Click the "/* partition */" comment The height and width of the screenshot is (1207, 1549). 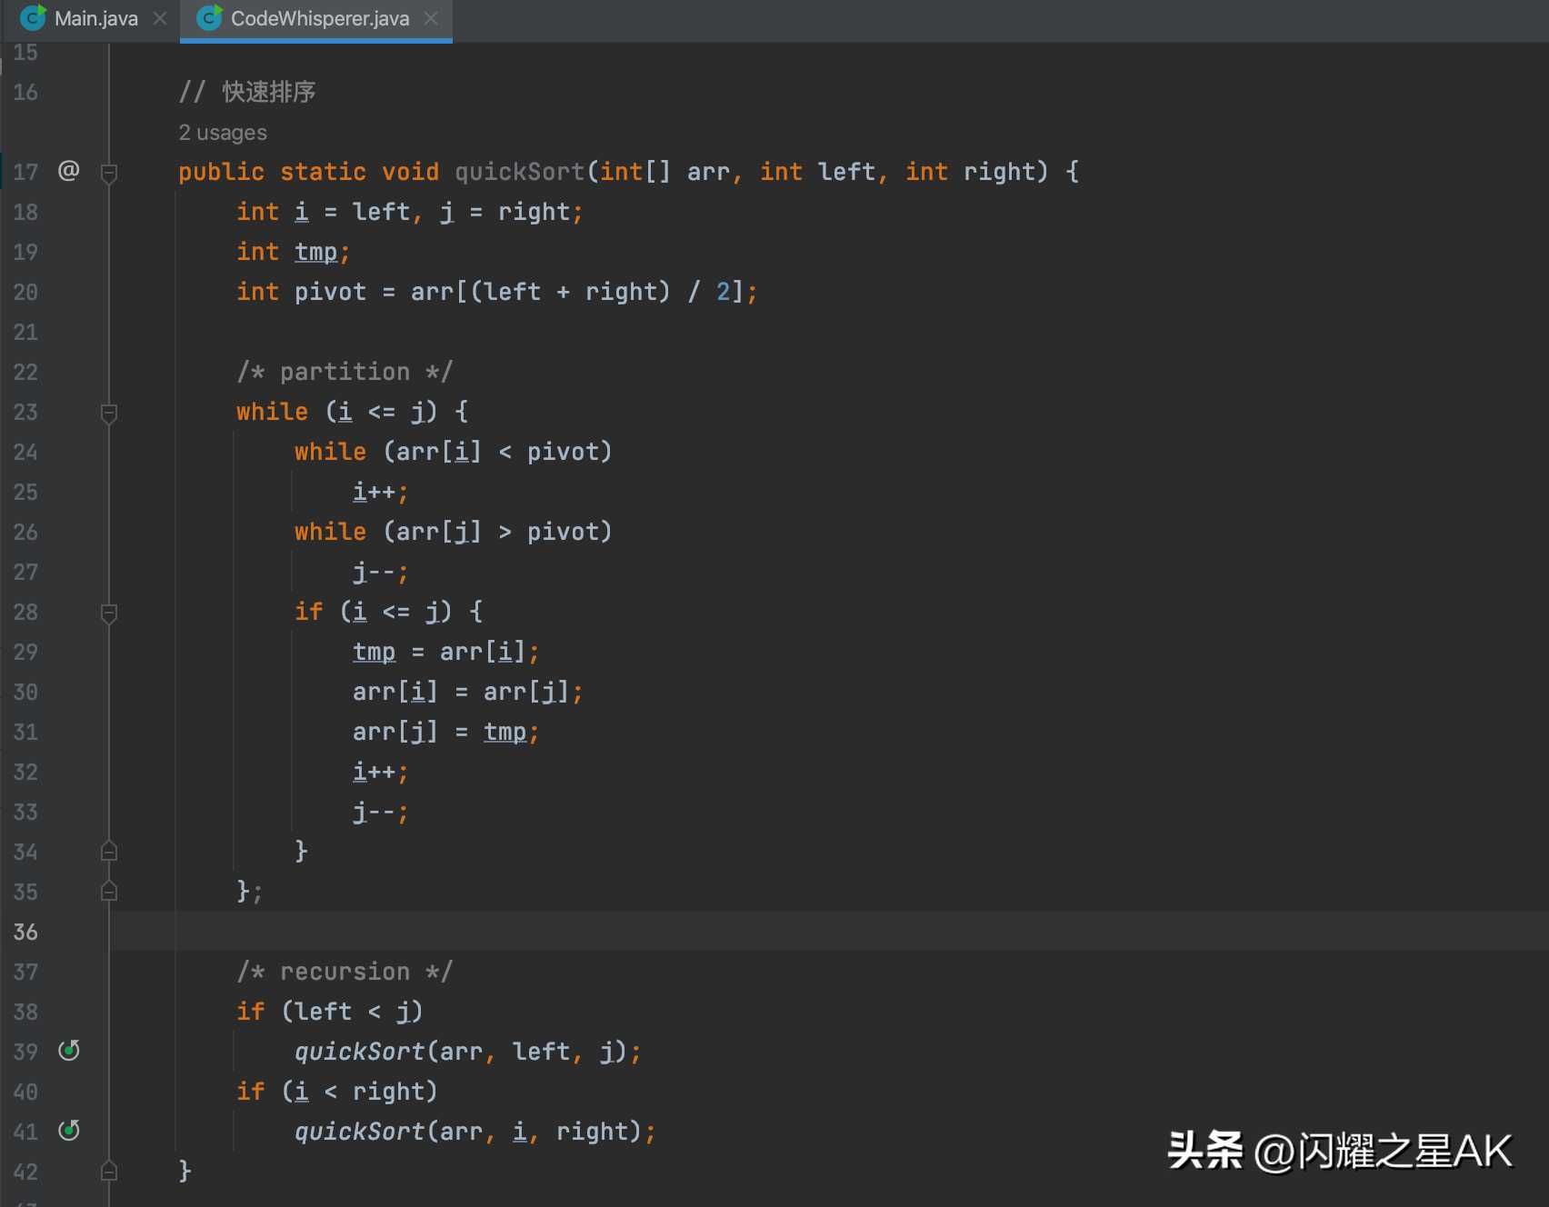(345, 372)
